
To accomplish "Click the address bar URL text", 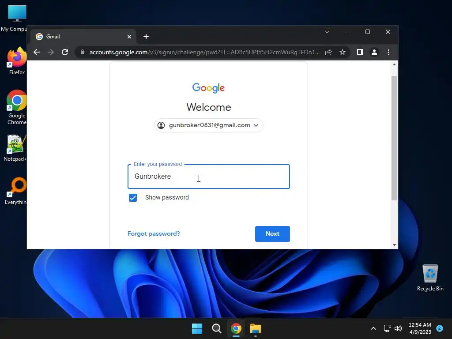I will 204,52.
